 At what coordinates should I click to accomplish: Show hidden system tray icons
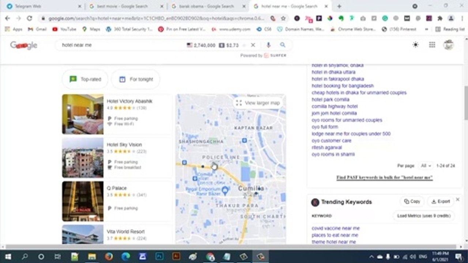coord(371,256)
